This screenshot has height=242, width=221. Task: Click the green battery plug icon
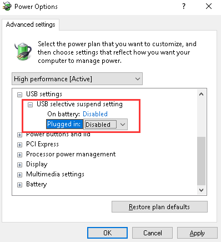coord(23,51)
